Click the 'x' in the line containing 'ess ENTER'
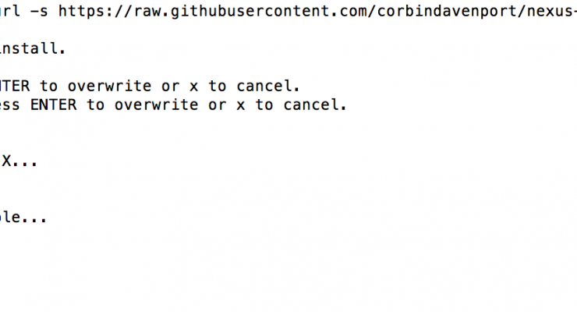 point(240,106)
